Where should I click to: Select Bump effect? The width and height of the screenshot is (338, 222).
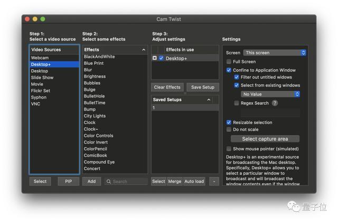(115, 109)
